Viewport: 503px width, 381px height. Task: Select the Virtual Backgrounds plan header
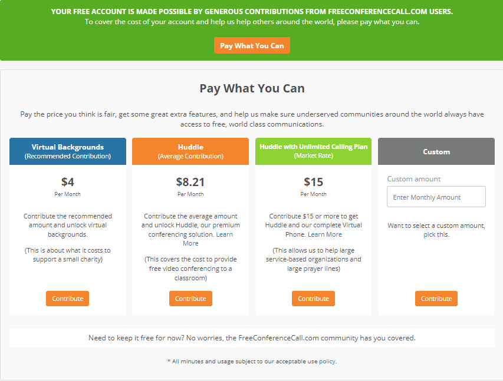pyautogui.click(x=67, y=151)
